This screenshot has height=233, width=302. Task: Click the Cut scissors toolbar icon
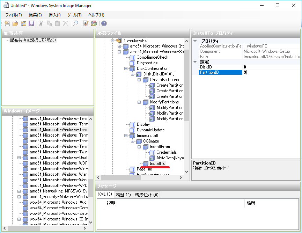pyautogui.click(x=41, y=23)
